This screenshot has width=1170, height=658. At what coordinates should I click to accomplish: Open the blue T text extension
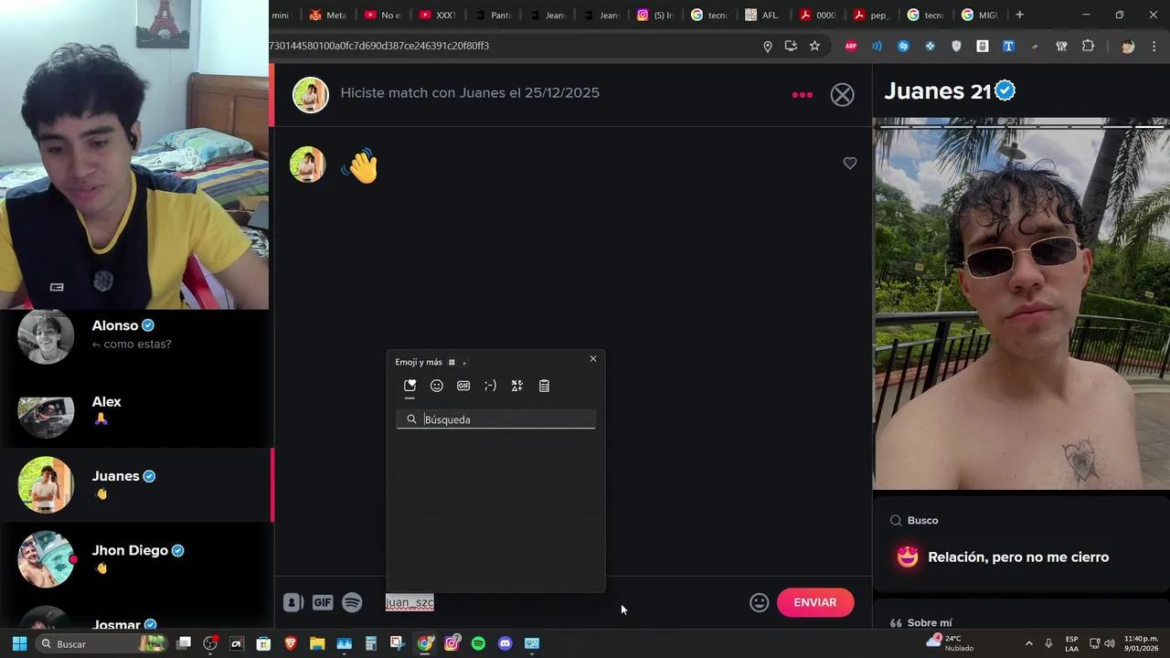[1009, 46]
